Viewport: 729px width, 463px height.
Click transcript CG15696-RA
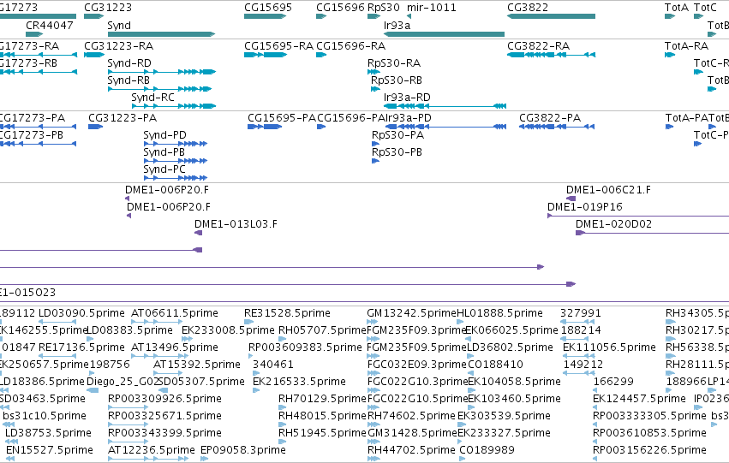point(321,55)
